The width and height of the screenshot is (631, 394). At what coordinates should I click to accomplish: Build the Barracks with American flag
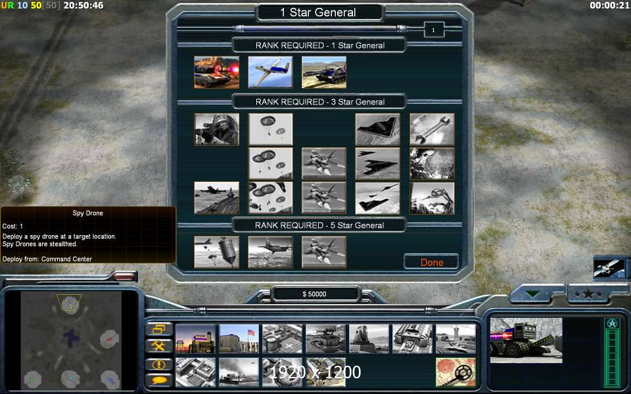click(x=239, y=339)
